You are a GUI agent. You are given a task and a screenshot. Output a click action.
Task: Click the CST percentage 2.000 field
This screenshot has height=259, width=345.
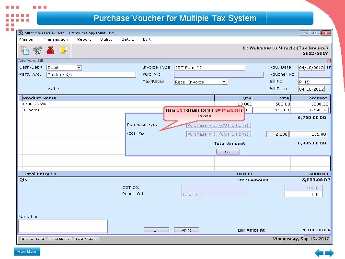point(277,134)
